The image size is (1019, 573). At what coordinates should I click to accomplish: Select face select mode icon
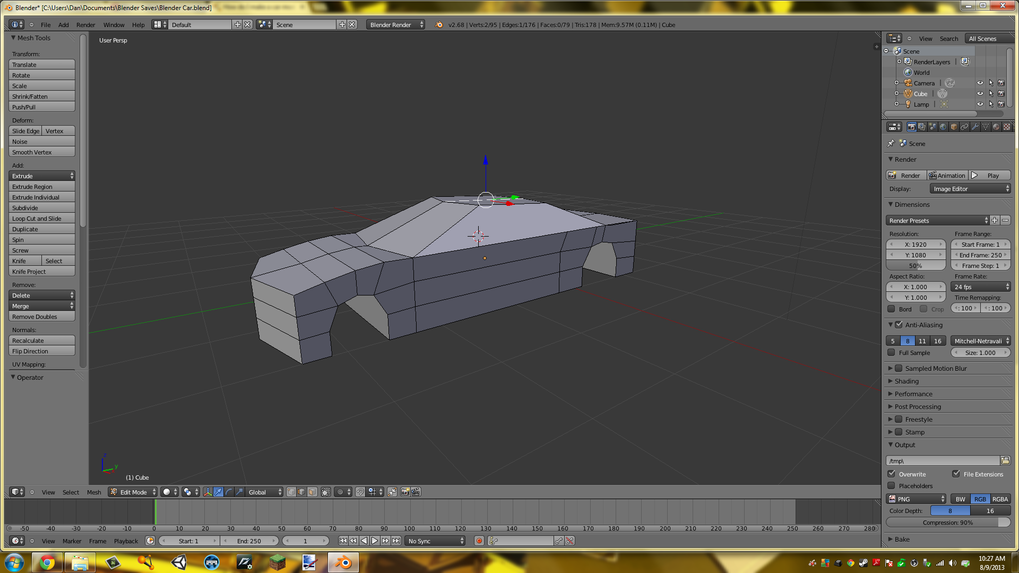pyautogui.click(x=312, y=492)
